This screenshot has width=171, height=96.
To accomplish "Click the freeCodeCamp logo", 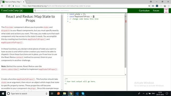I will [12, 11].
